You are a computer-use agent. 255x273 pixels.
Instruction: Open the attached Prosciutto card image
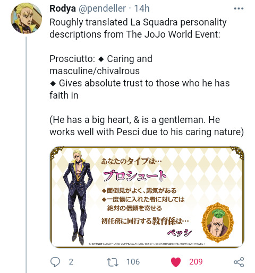pos(147,197)
